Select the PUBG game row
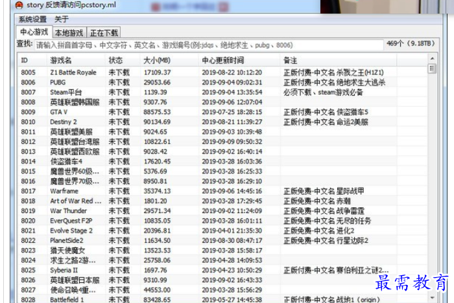The width and height of the screenshot is (454, 303). (x=222, y=82)
